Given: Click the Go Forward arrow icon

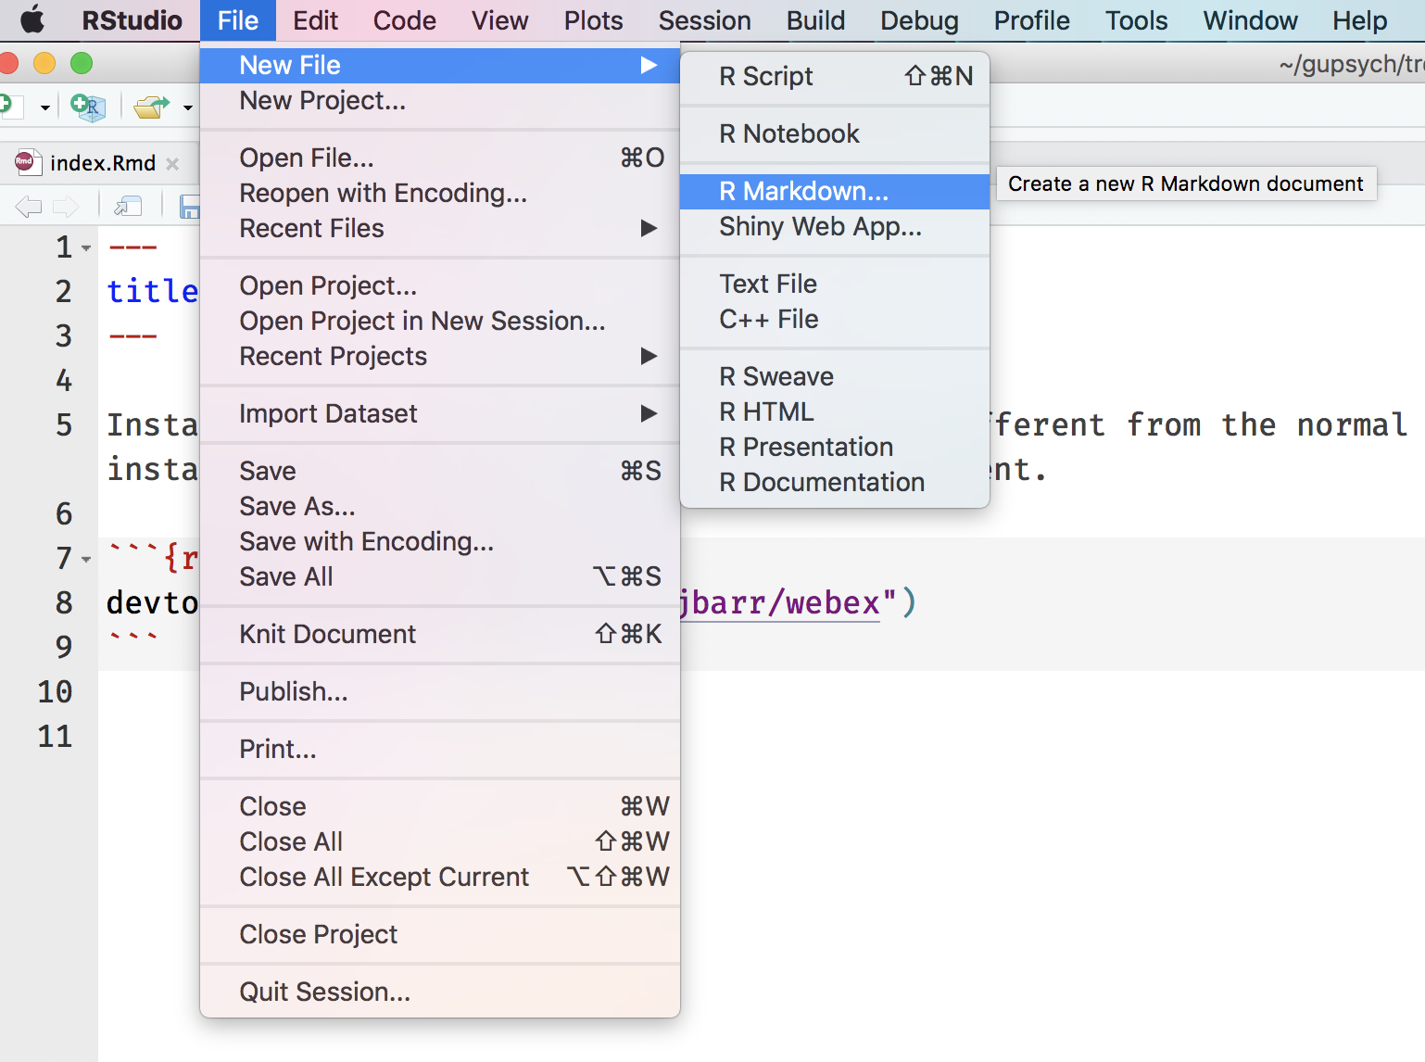Looking at the screenshot, I should 65,206.
